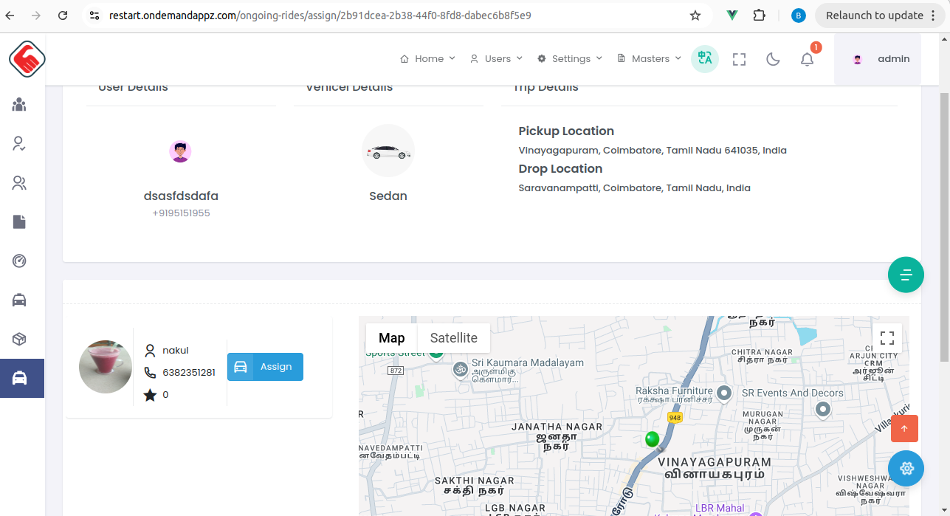Image resolution: width=950 pixels, height=516 pixels.
Task: Expand the Settings menu in the navbar
Action: pyautogui.click(x=570, y=59)
